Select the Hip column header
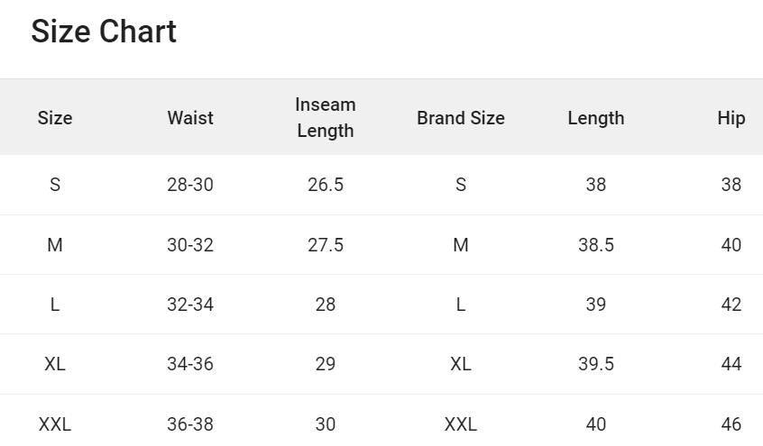The image size is (763, 446). (x=731, y=118)
